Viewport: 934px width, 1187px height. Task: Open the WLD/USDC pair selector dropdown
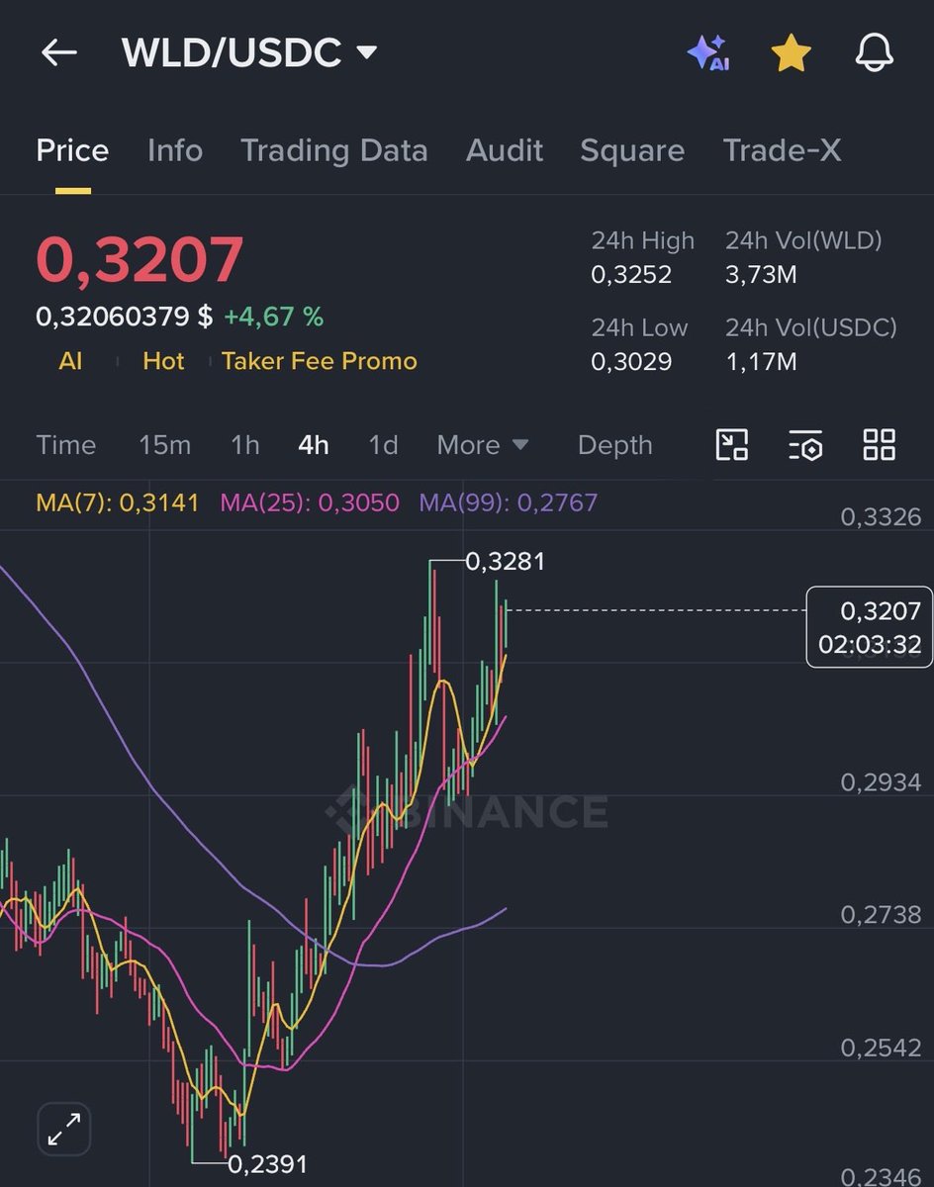point(249,52)
